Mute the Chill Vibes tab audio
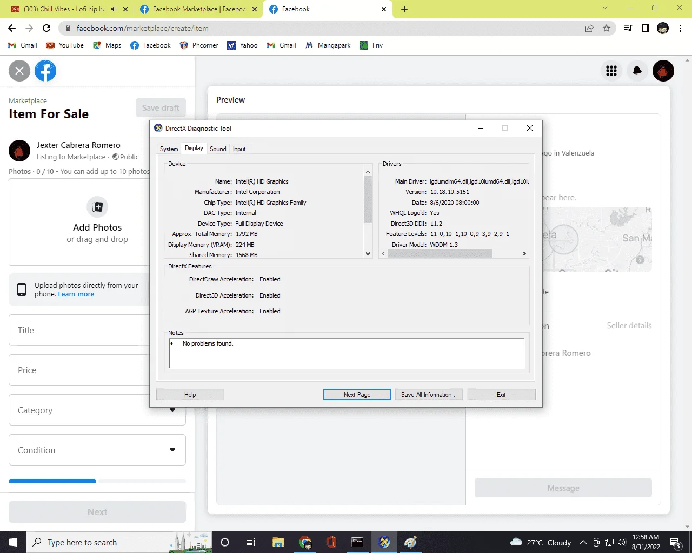The height and width of the screenshot is (553, 692). [114, 9]
